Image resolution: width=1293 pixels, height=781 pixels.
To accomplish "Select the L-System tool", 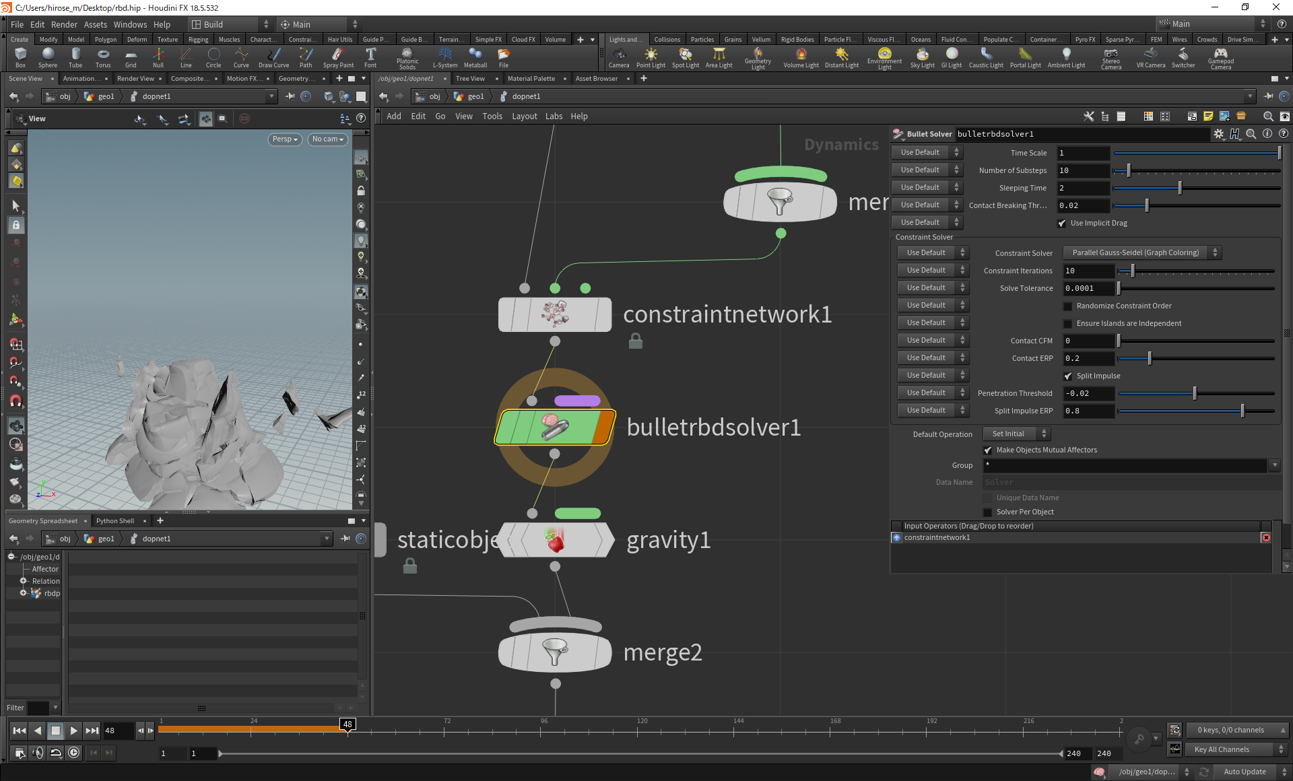I will (445, 58).
